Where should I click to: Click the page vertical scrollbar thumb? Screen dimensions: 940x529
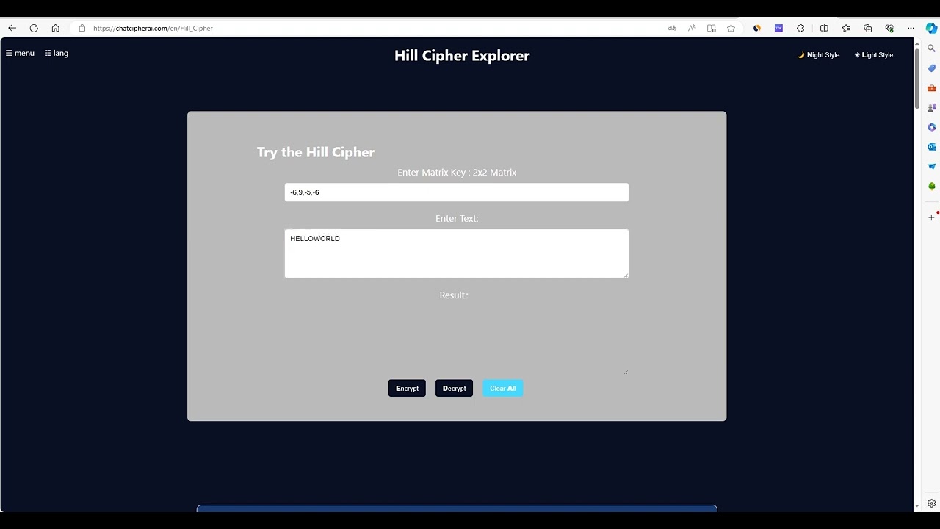point(917,80)
